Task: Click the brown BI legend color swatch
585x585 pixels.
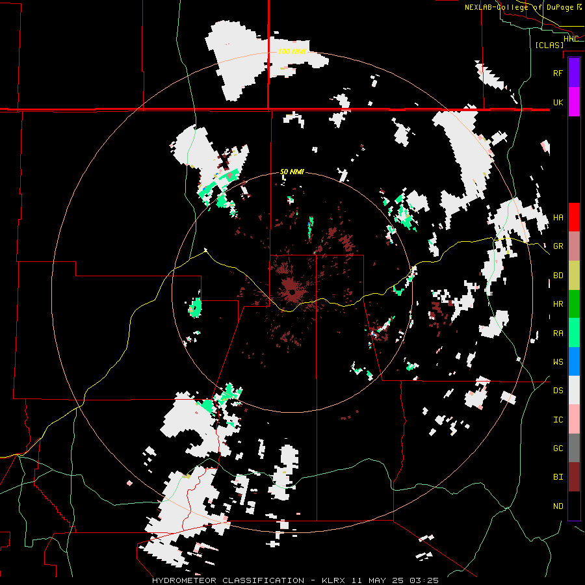Action: [x=574, y=477]
